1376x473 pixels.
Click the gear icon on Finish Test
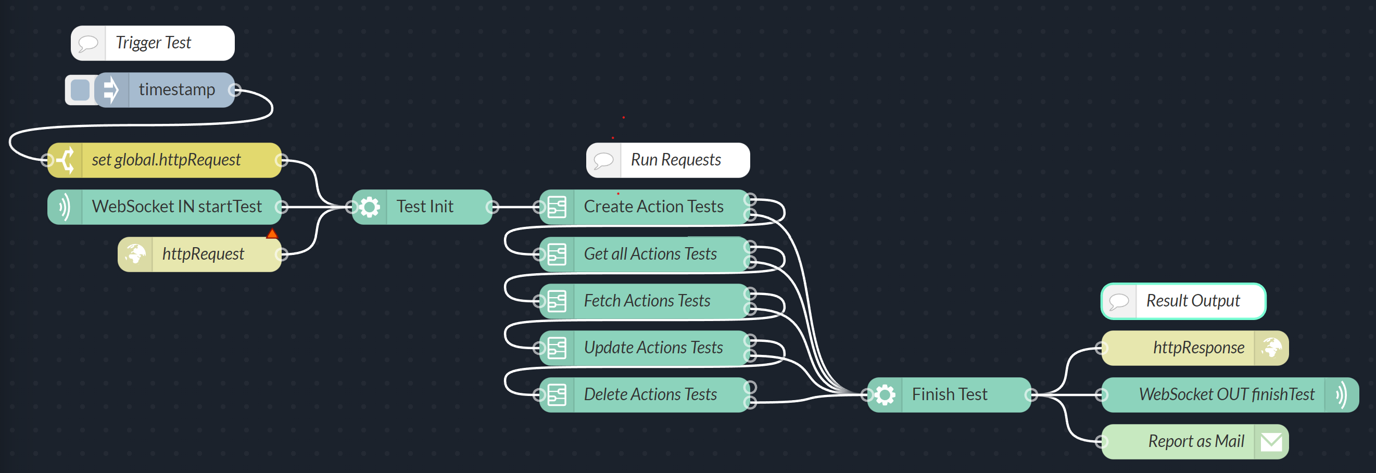tap(885, 395)
